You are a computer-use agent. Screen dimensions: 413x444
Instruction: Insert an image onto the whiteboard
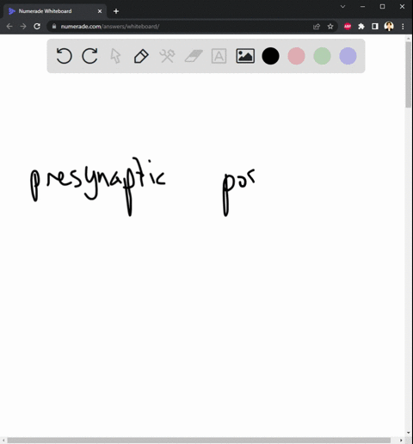pos(245,56)
